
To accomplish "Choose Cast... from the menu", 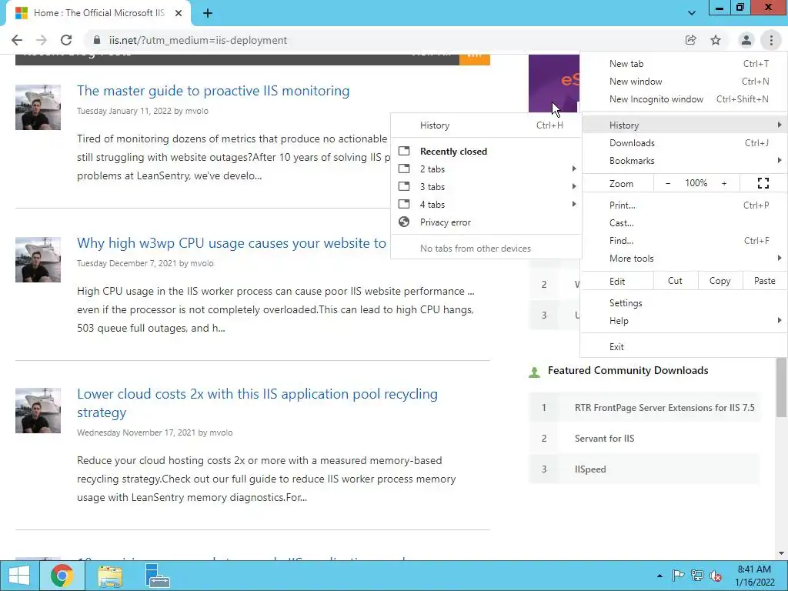I will (683, 222).
